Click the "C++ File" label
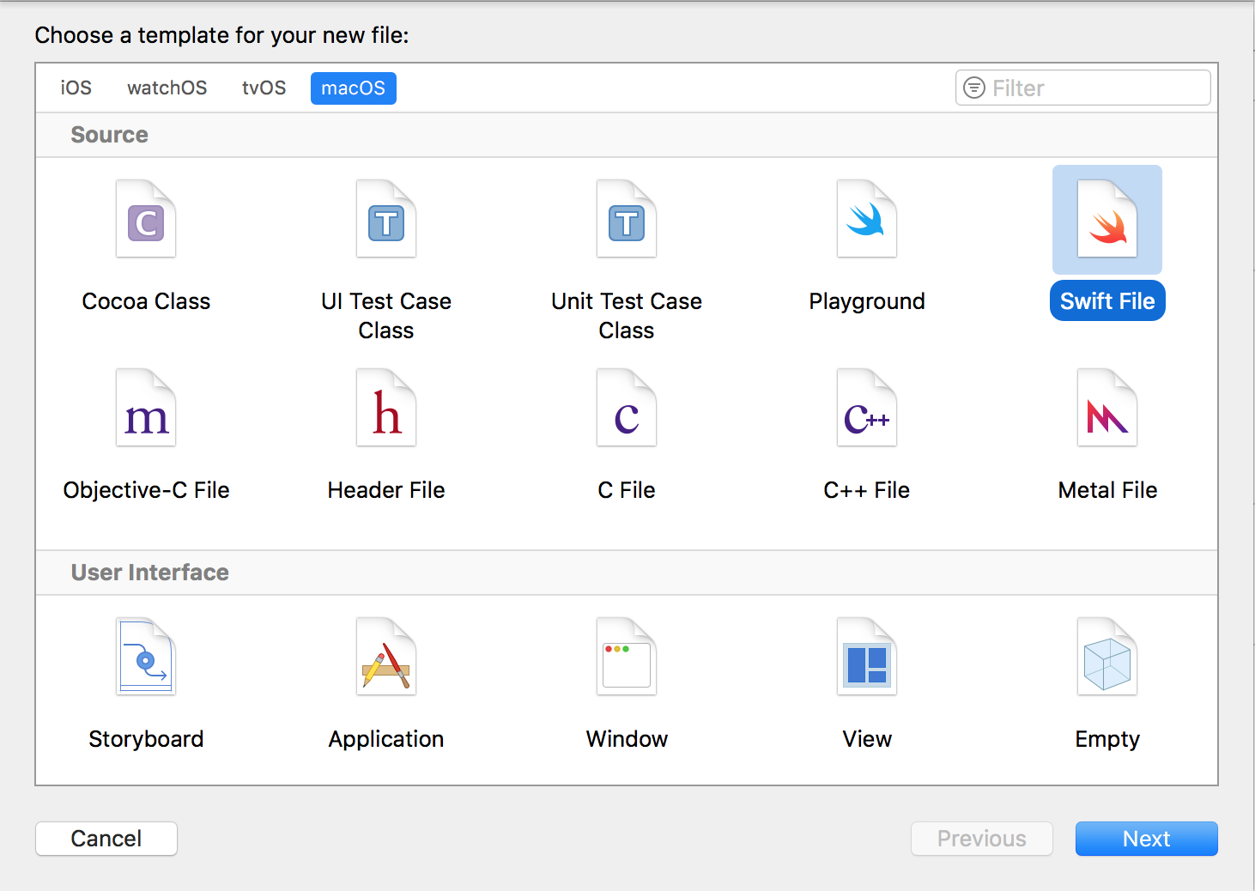Image resolution: width=1255 pixels, height=891 pixels. coord(867,490)
